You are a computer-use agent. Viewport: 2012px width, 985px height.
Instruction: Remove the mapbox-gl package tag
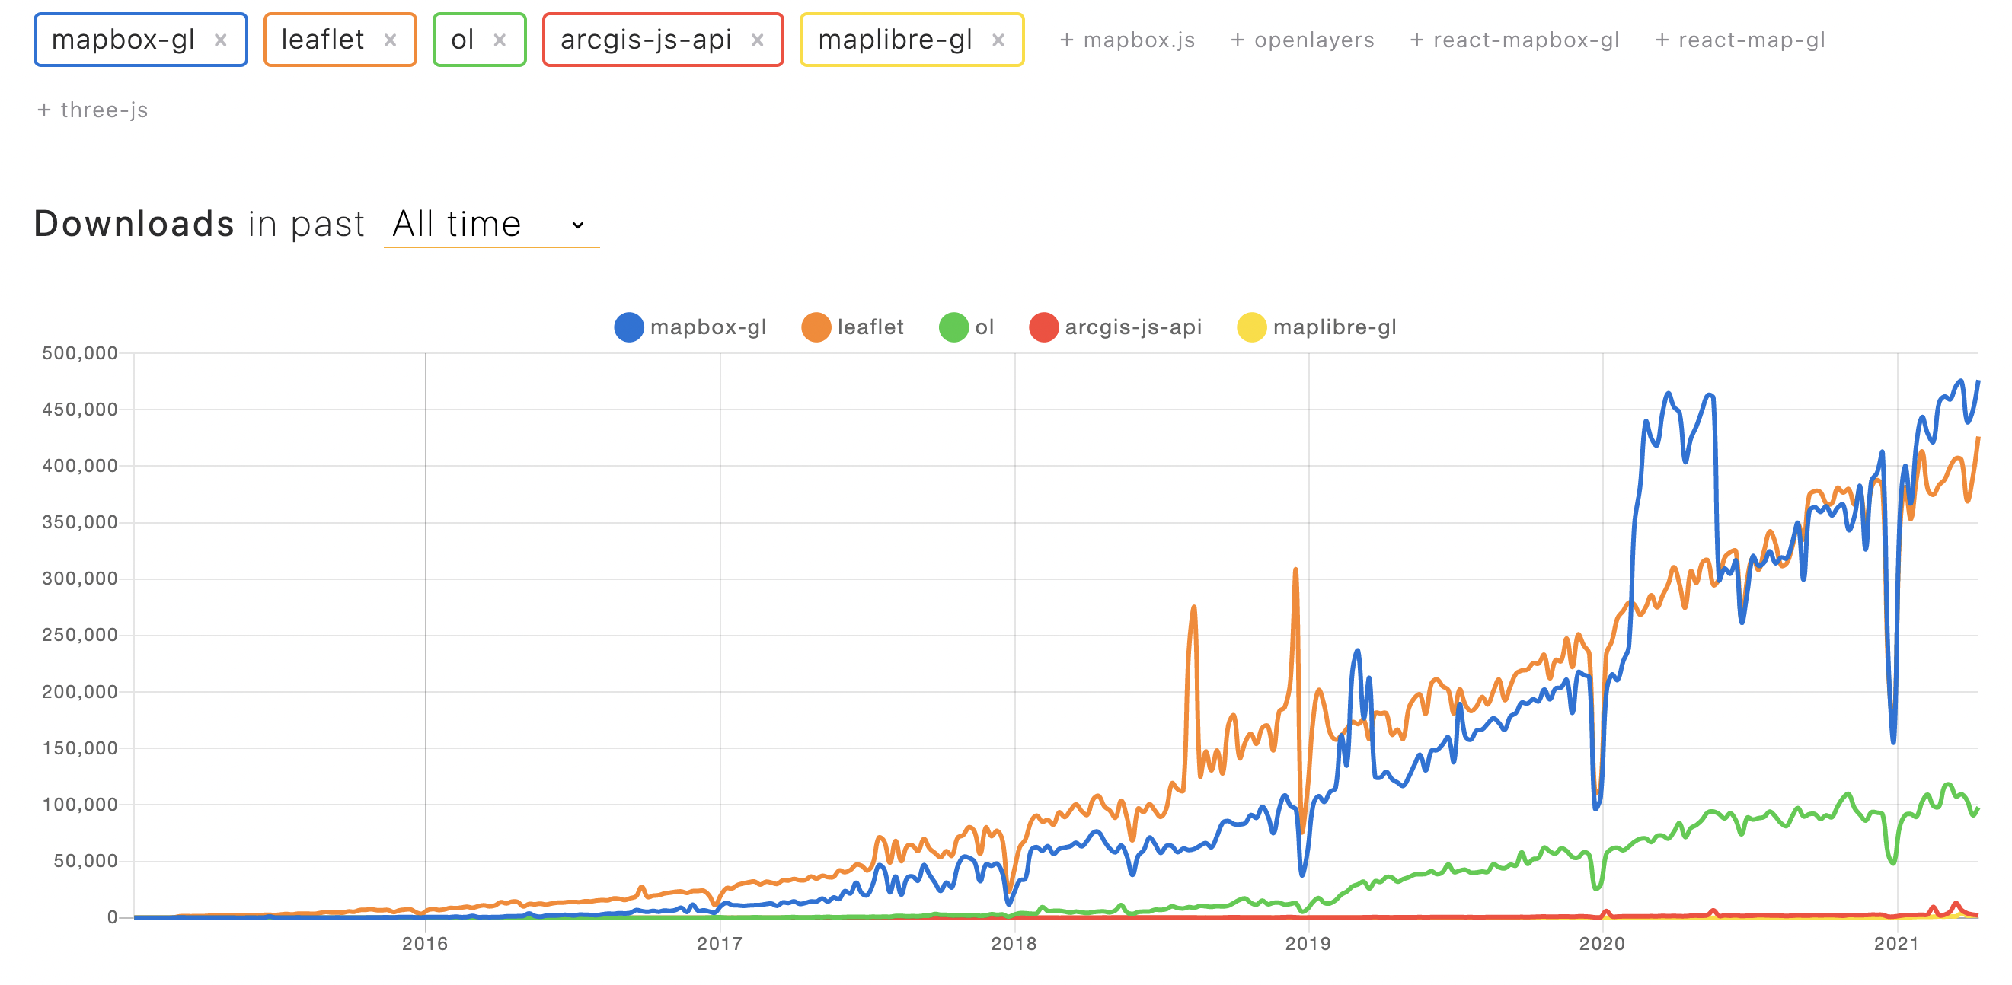pos(220,40)
